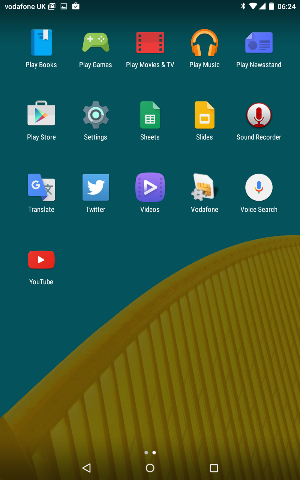This screenshot has width=300, height=480.
Task: Open the Play Books app
Action: point(41,49)
